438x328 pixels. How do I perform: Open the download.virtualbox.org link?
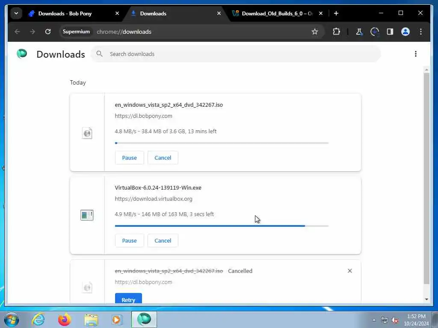[154, 199]
